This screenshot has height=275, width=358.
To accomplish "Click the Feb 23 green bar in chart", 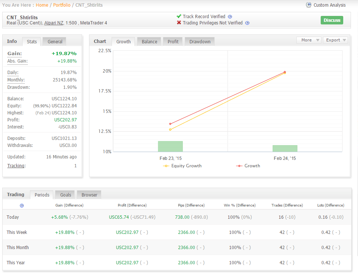I will [x=170, y=147].
